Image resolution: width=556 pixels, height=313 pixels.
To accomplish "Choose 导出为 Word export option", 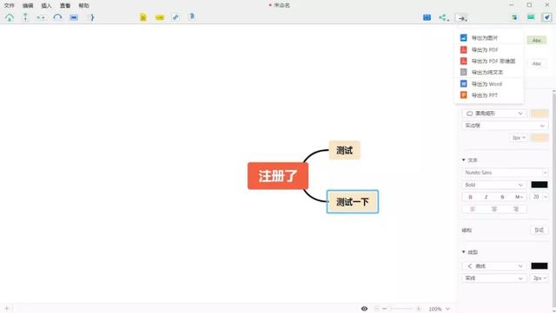I will 488,84.
